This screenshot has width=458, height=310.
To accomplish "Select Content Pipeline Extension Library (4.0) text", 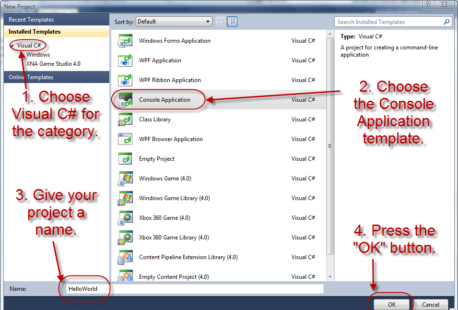I will pos(188,257).
